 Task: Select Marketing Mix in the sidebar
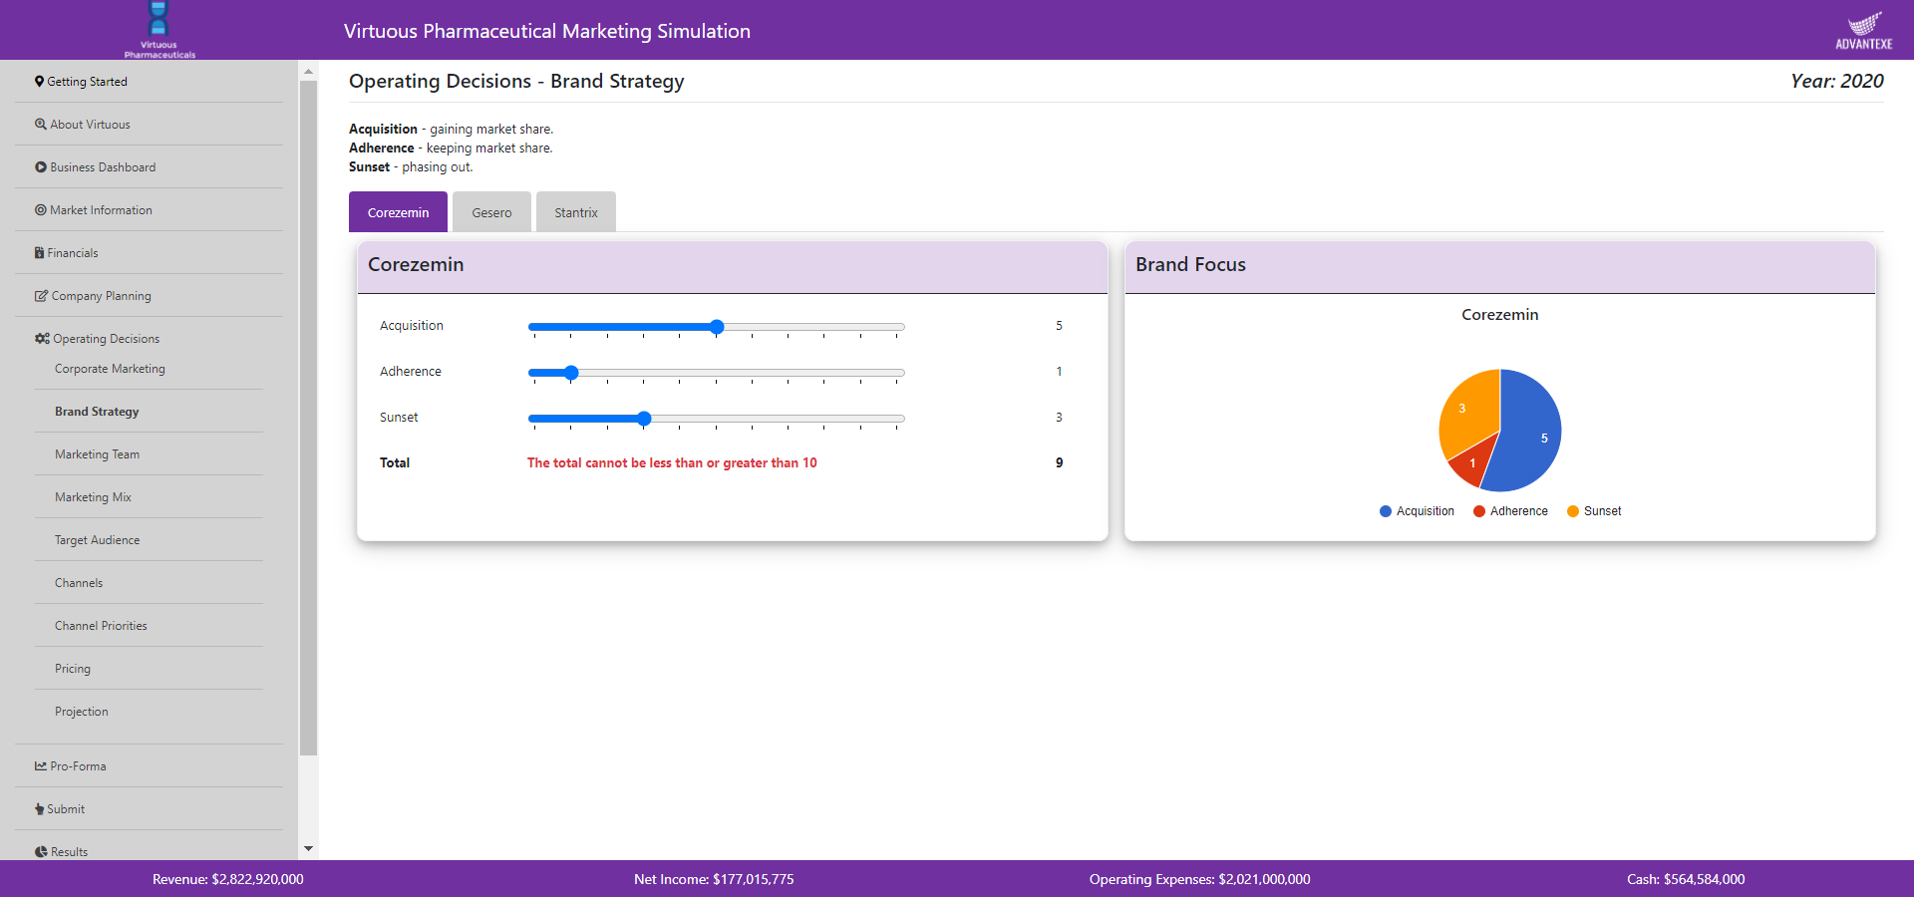92,496
